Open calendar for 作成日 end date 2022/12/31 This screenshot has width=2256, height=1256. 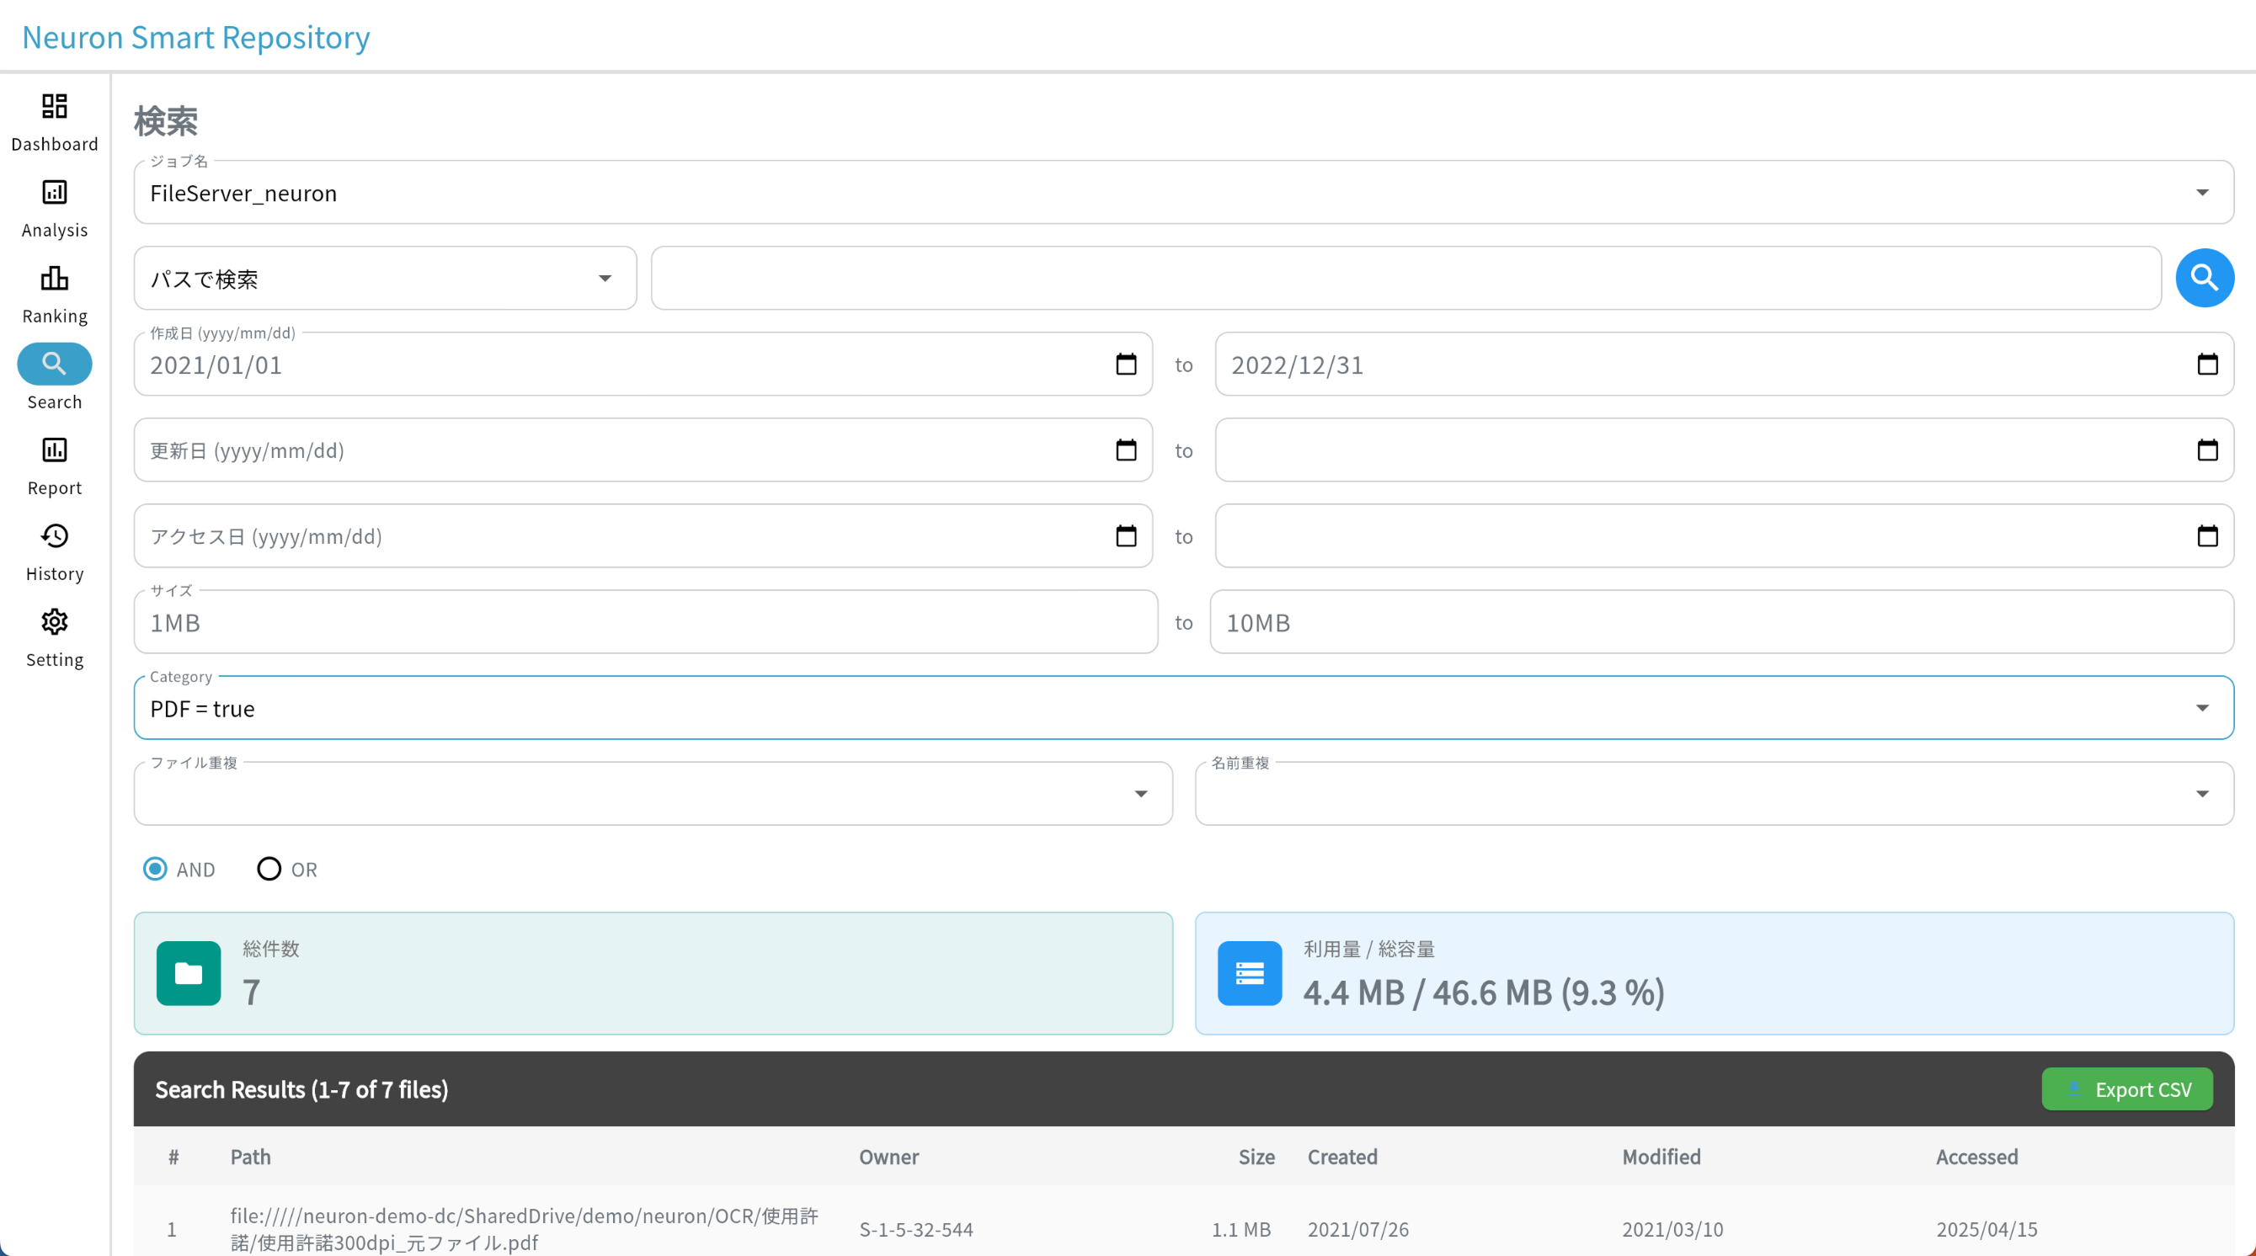click(x=2207, y=365)
